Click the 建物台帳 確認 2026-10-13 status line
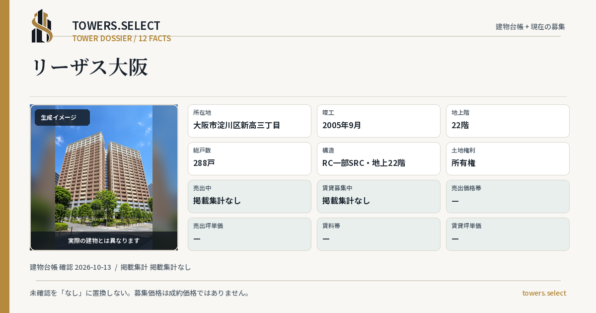This screenshot has height=313, width=596. 110,267
